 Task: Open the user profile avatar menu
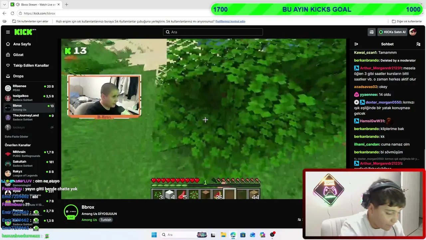[413, 32]
